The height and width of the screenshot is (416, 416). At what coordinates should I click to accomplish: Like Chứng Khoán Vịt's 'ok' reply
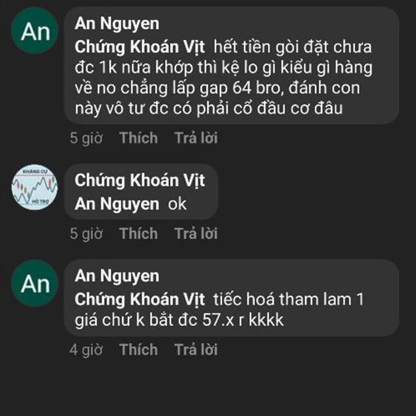click(139, 233)
